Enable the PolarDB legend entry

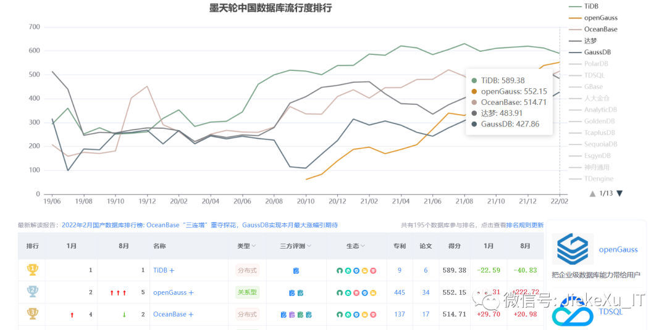(x=589, y=64)
